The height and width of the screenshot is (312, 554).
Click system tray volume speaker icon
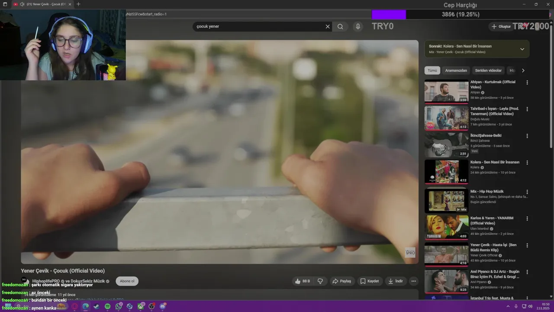coord(530,306)
